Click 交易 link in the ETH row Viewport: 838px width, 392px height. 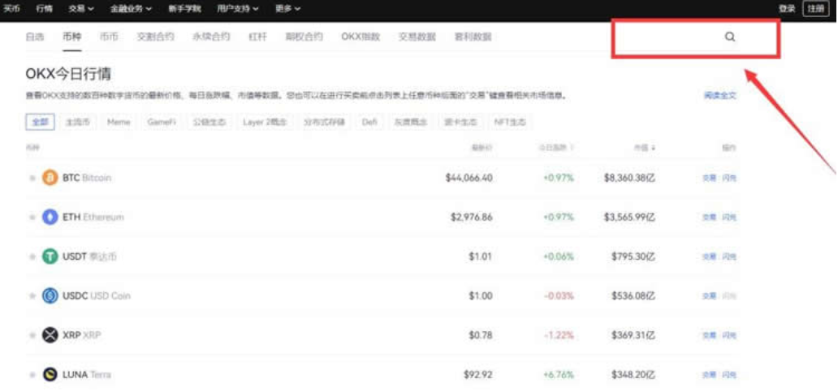point(709,218)
